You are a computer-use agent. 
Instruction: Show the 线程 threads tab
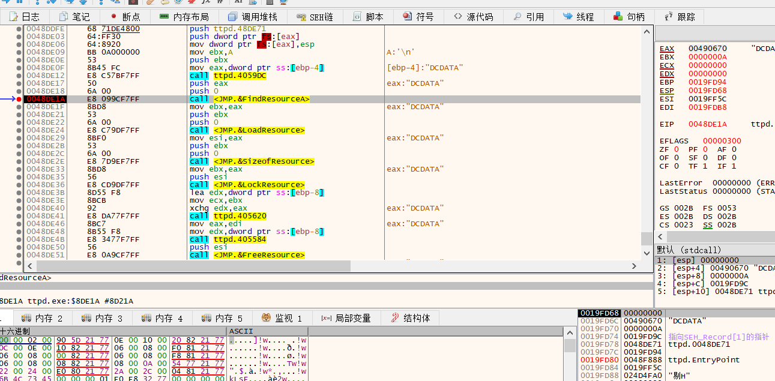click(579, 17)
